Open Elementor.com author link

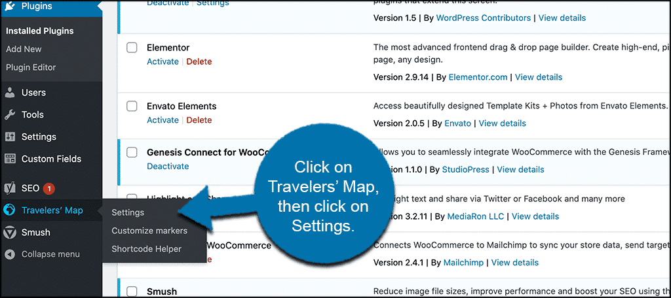tap(478, 77)
